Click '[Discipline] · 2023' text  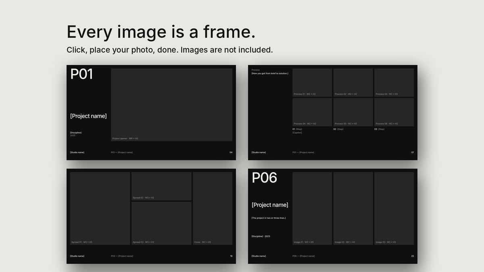pos(261,236)
